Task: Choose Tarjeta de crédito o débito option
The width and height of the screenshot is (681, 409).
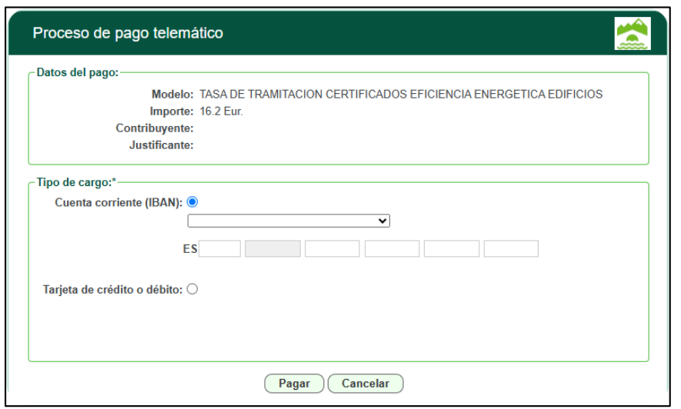Action: 192,290
